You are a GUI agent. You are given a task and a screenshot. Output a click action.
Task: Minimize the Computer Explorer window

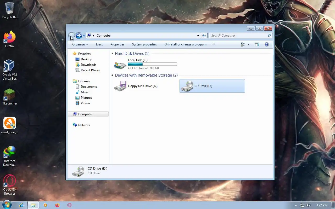pyautogui.click(x=251, y=28)
